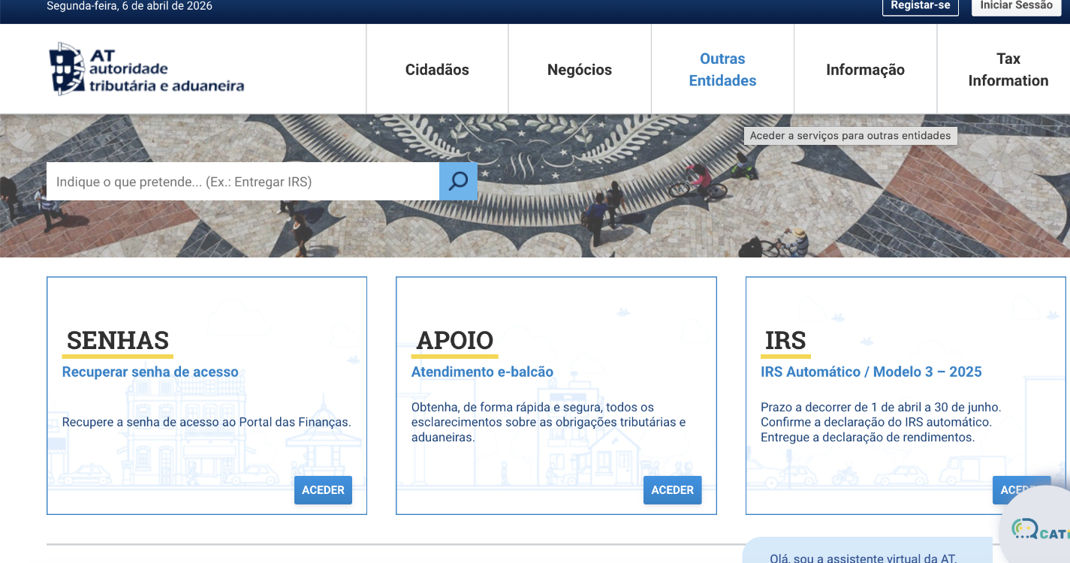The height and width of the screenshot is (563, 1070).
Task: Open Atendimento e-balcão link
Action: [x=482, y=372]
